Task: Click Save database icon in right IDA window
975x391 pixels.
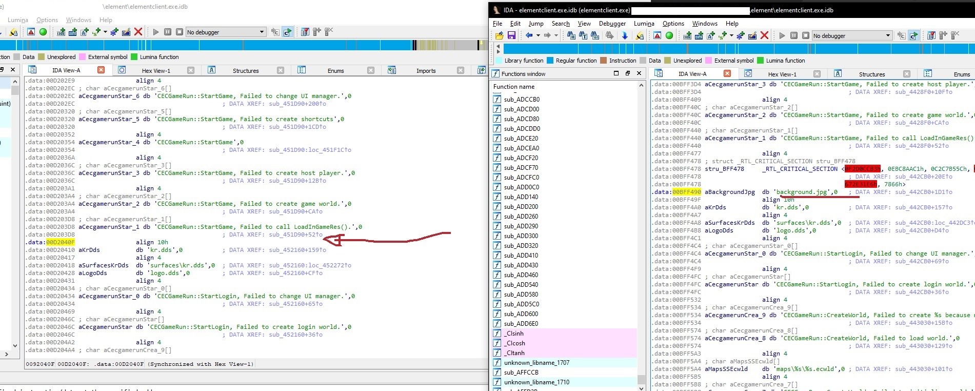Action: [x=511, y=35]
